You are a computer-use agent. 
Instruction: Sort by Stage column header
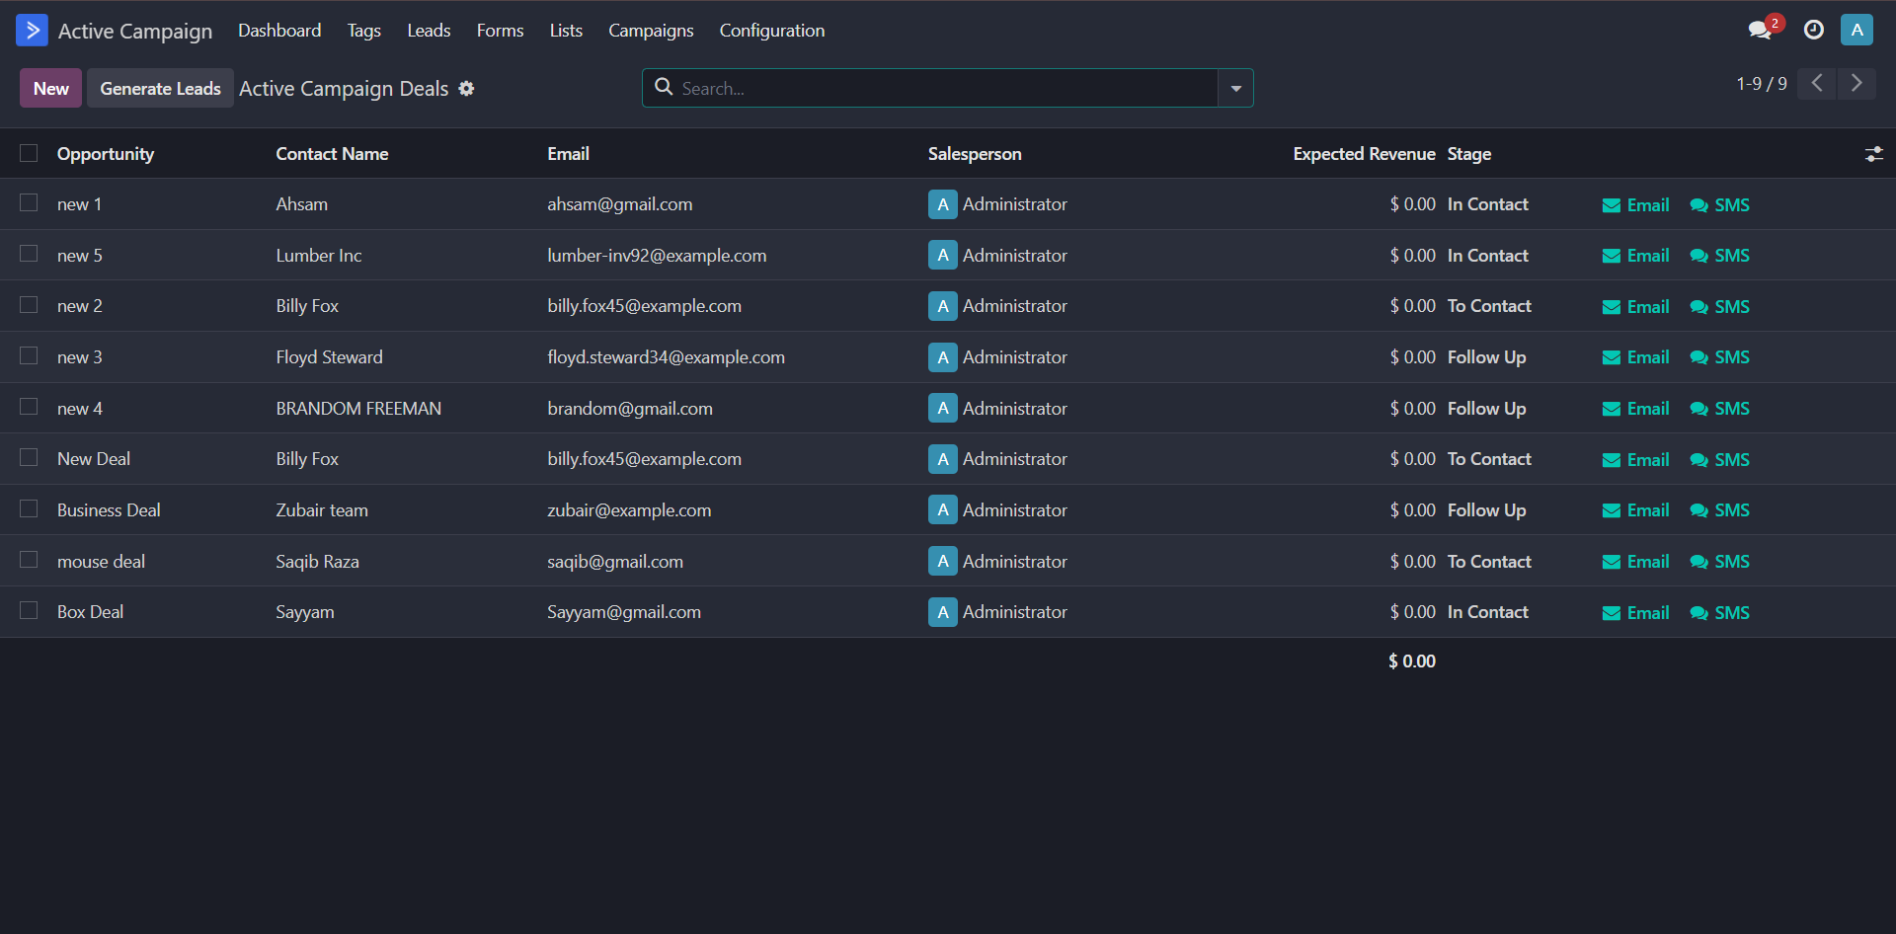coord(1469,154)
